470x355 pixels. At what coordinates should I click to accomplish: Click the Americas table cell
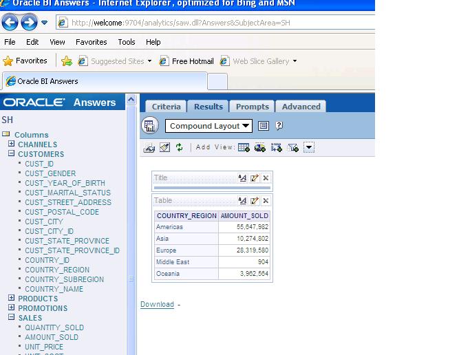click(x=186, y=227)
